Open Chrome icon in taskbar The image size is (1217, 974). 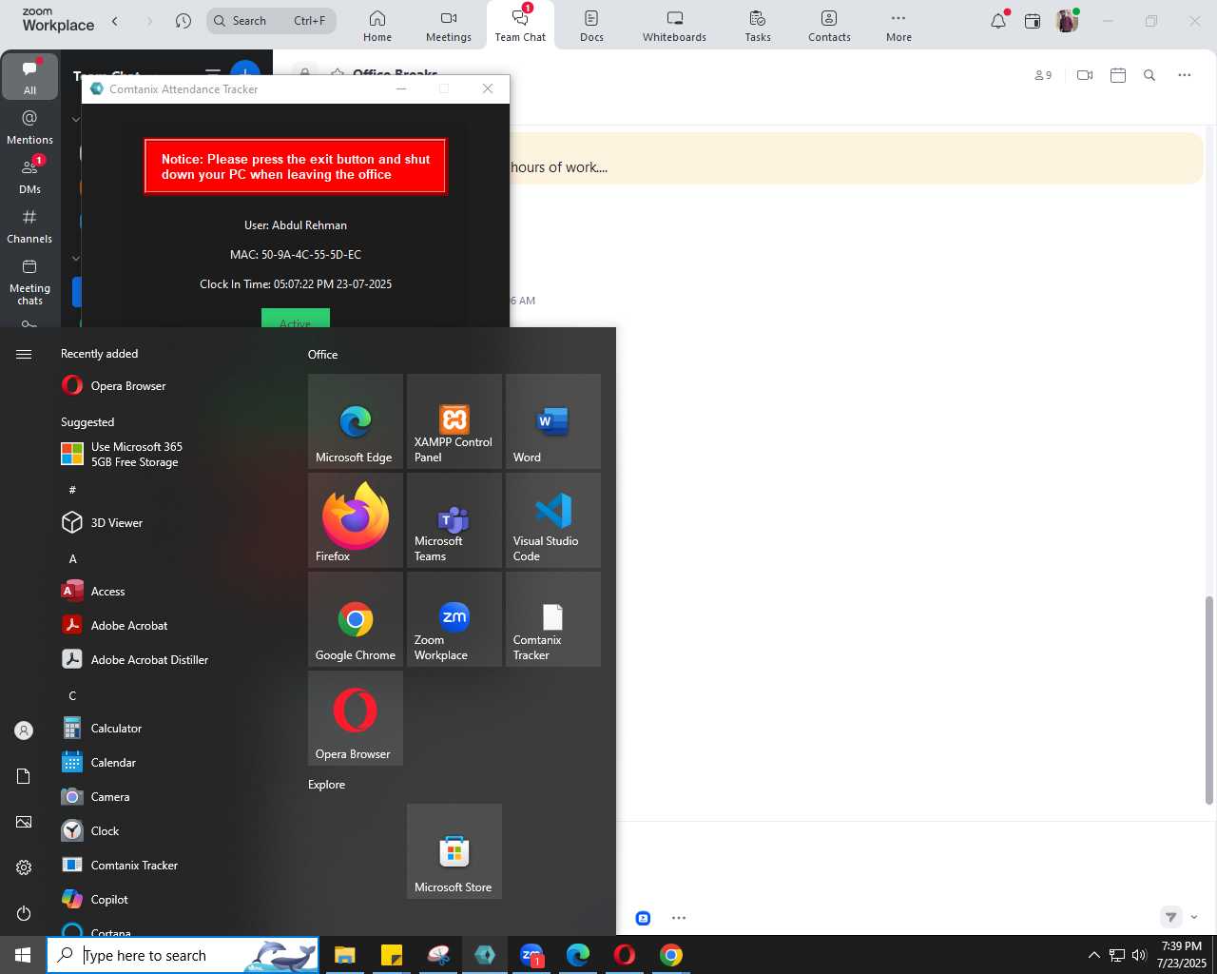671,955
